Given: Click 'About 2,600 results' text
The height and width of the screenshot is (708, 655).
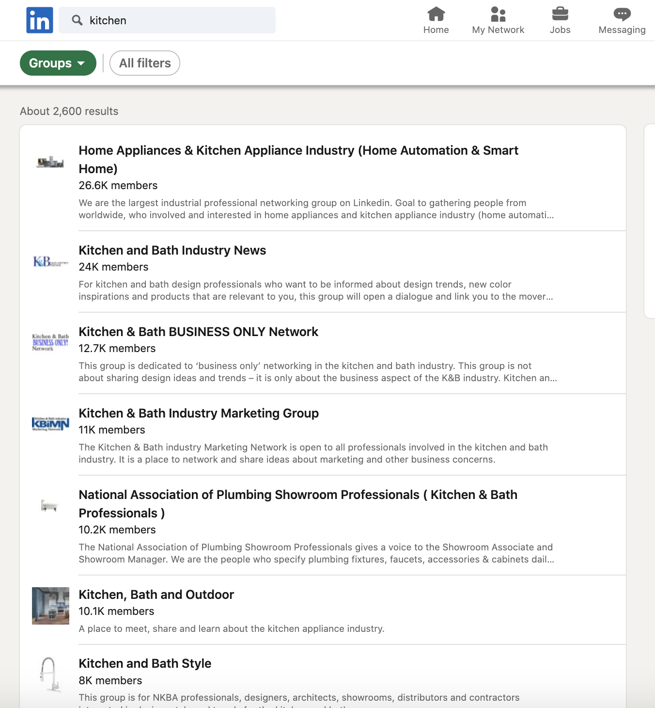Looking at the screenshot, I should [69, 111].
